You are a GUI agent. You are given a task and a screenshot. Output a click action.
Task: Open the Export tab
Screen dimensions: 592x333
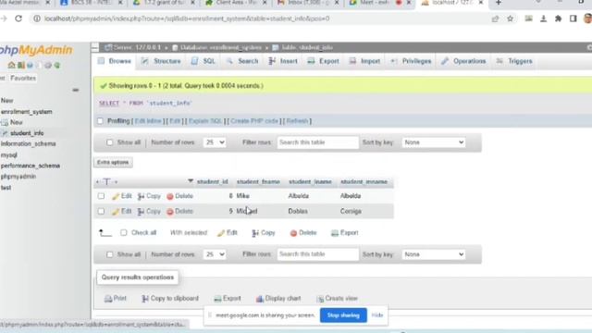coord(324,61)
